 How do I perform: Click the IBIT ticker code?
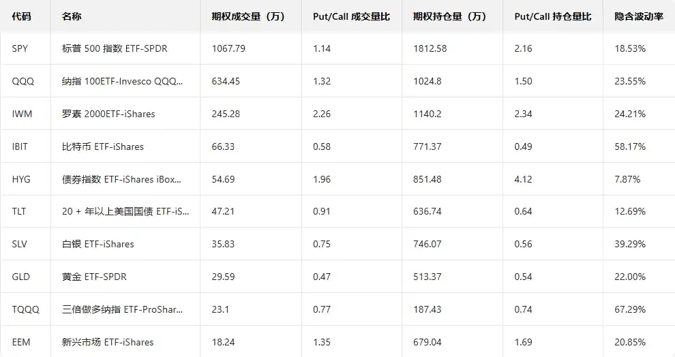click(20, 146)
